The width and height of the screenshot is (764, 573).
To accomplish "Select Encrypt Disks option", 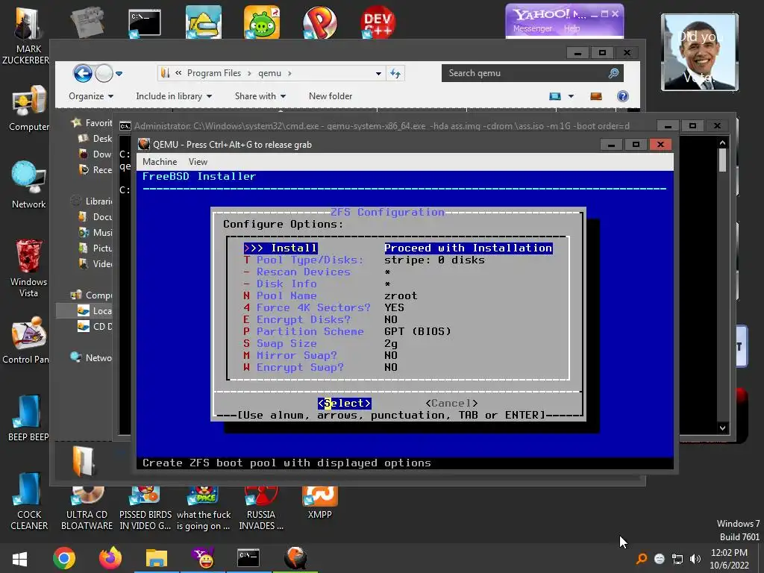I will pos(321,319).
